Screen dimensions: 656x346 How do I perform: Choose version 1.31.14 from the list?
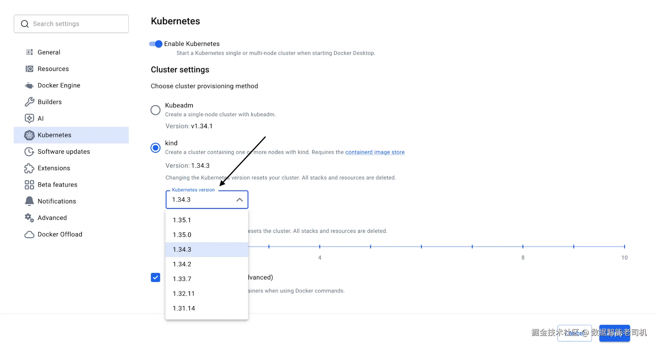[207, 309]
